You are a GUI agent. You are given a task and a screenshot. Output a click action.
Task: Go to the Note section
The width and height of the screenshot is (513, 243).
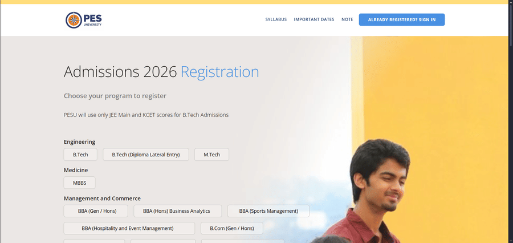point(347,19)
